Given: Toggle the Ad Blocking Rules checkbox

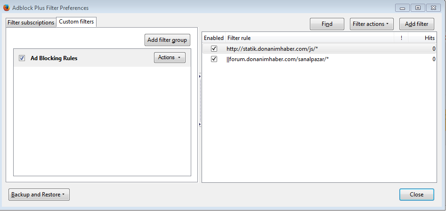Looking at the screenshot, I should click(x=22, y=58).
